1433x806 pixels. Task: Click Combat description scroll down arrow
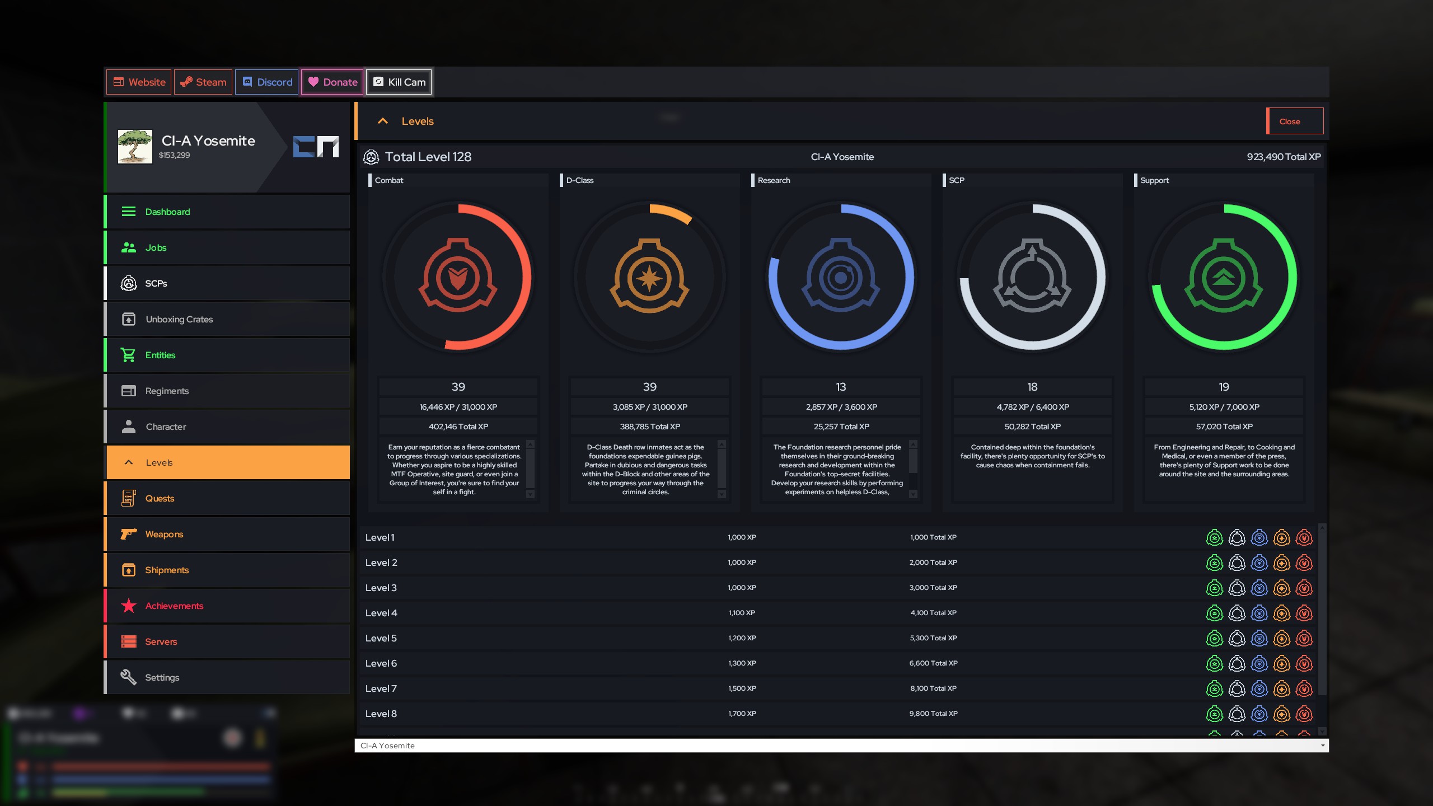click(x=530, y=494)
